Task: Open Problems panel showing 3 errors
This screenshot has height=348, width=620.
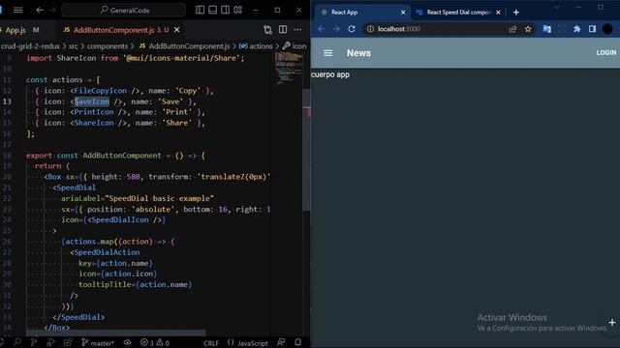Action: 155,343
